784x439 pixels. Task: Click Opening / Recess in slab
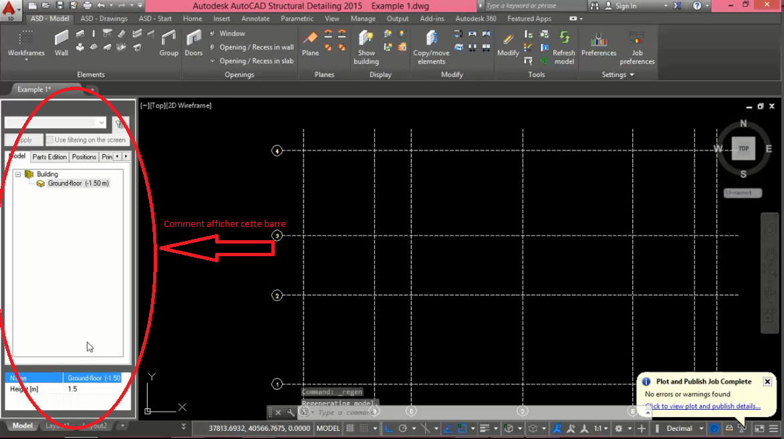(251, 61)
